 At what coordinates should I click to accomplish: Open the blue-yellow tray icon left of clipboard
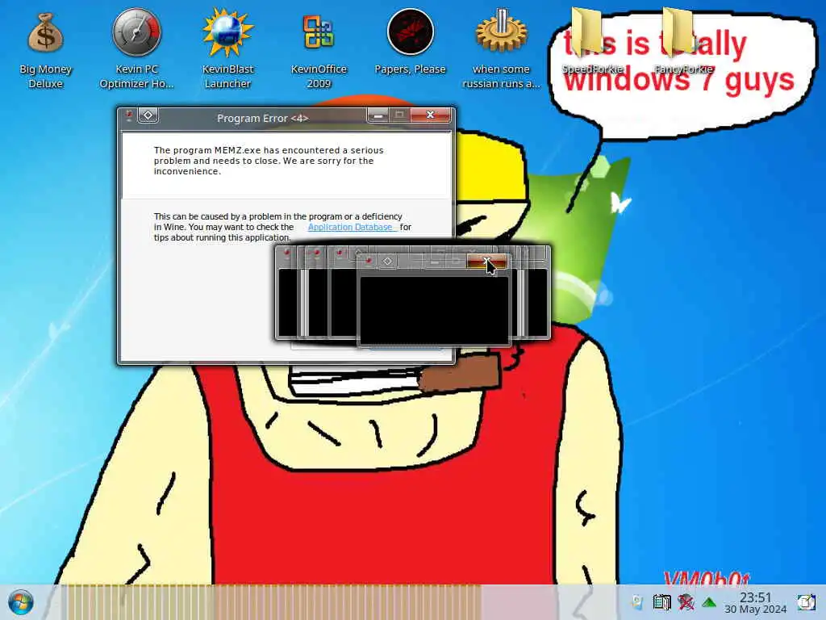[x=637, y=602]
